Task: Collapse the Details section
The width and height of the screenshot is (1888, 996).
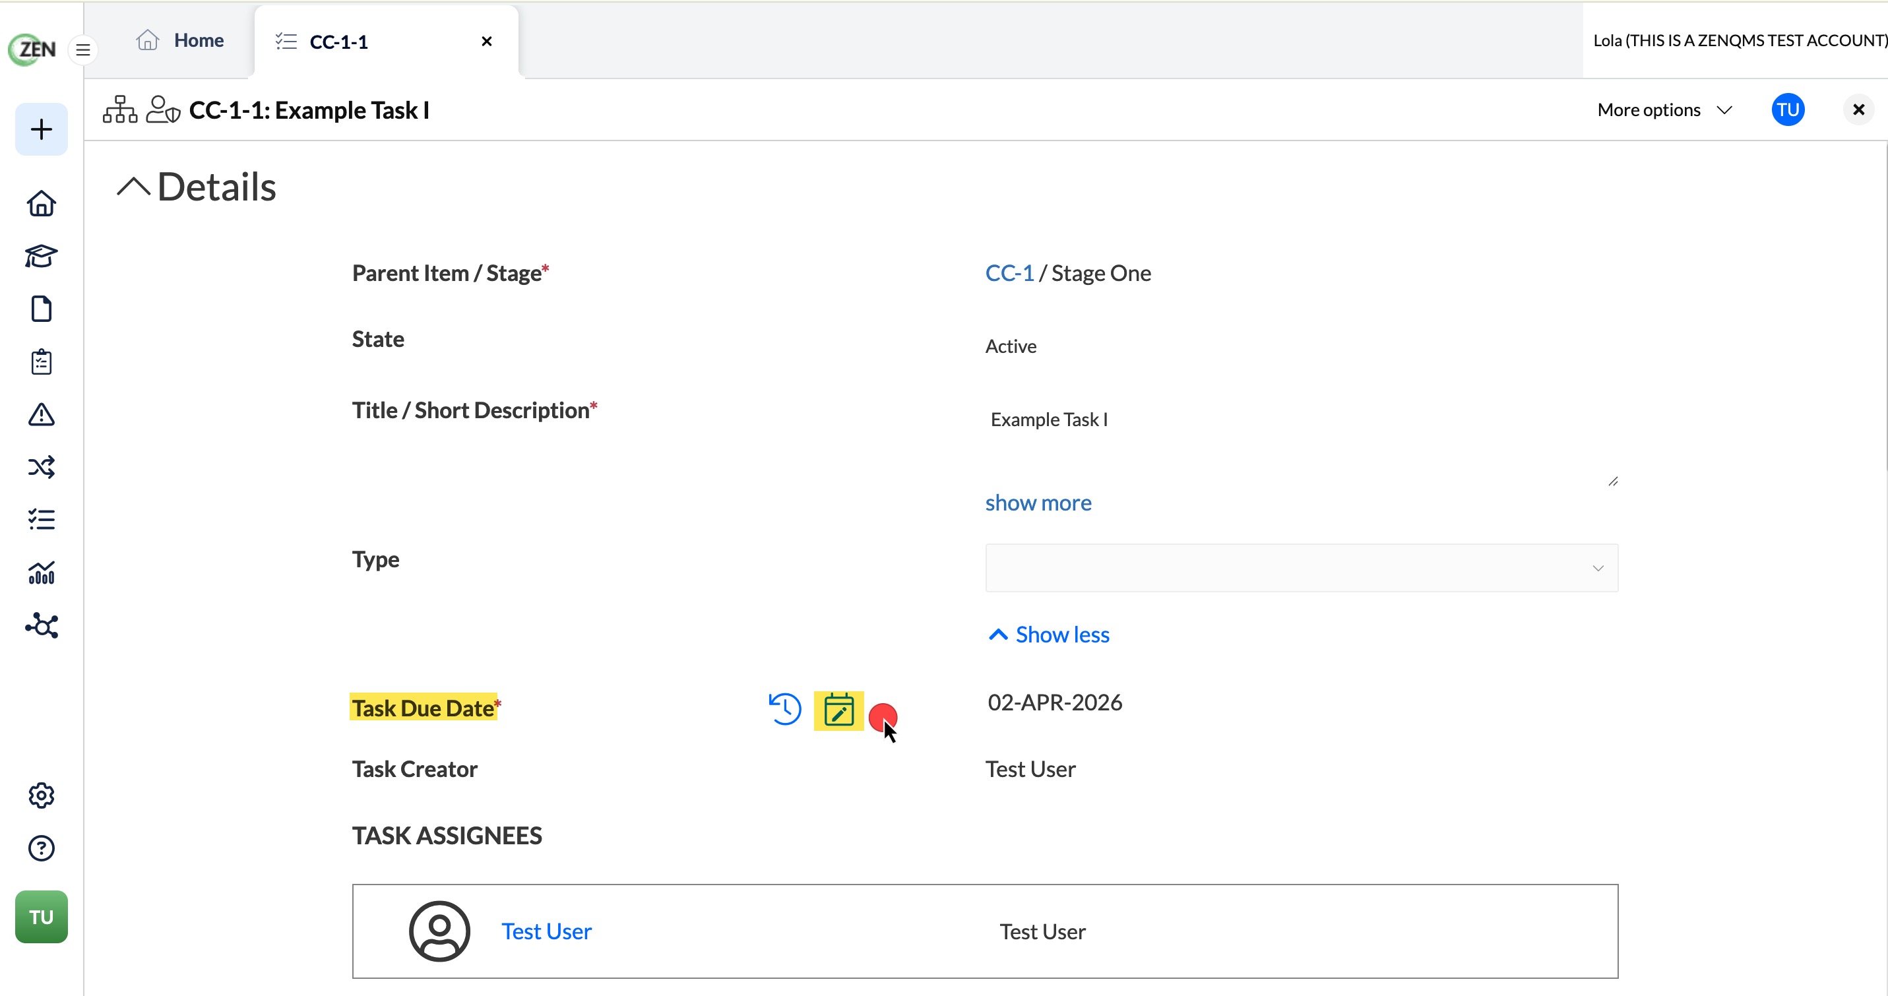Action: (133, 187)
